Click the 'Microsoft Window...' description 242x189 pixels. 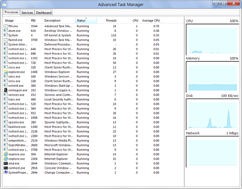pos(58,145)
